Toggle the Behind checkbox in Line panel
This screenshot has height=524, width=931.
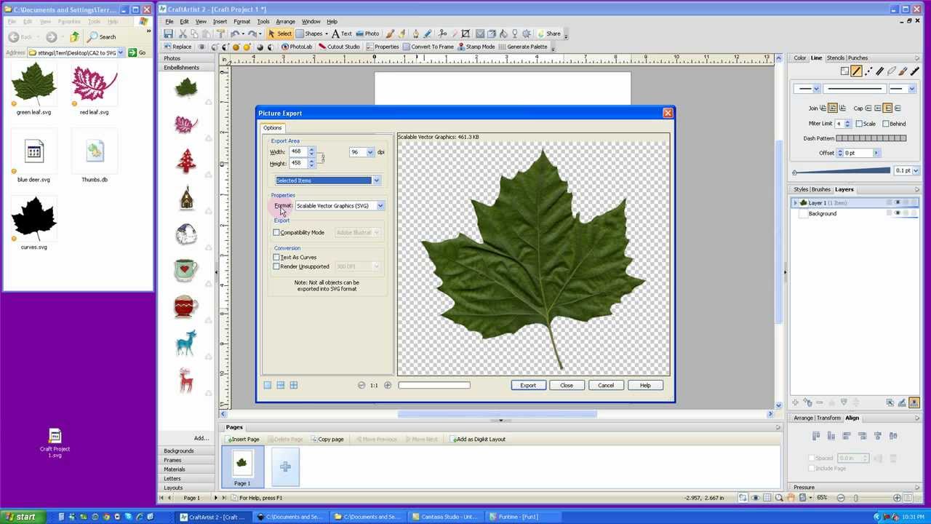click(x=885, y=124)
